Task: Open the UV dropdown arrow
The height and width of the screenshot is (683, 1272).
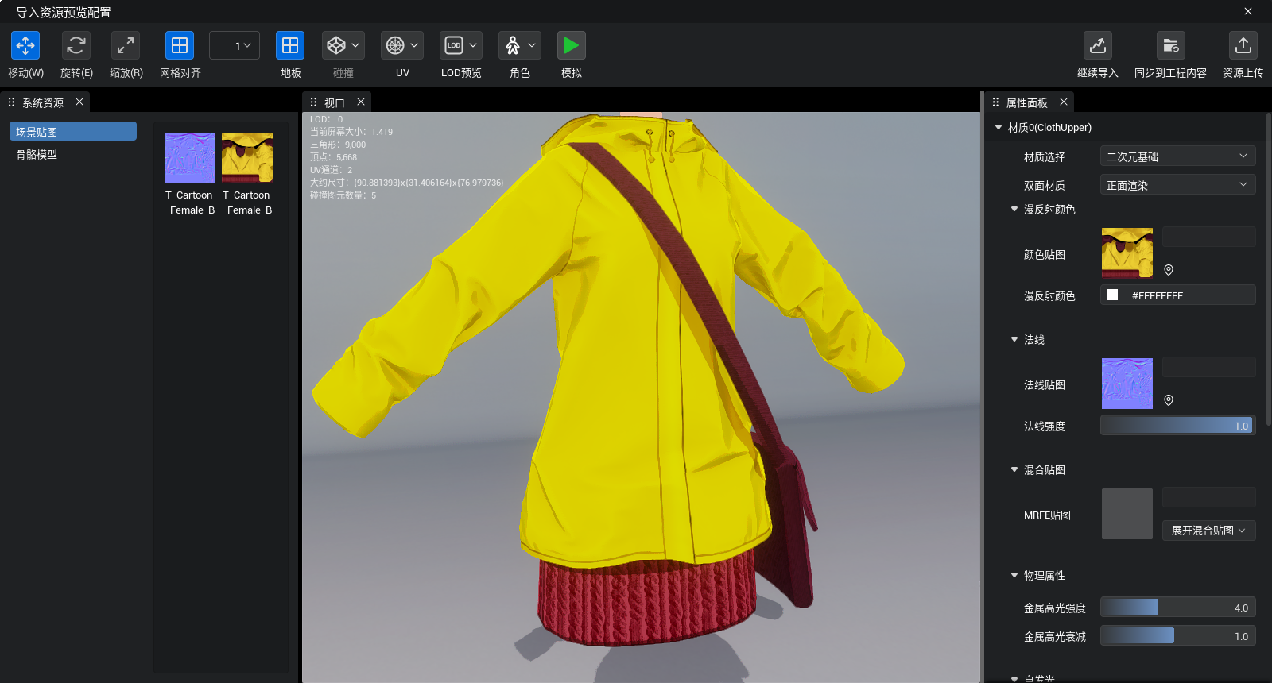Action: (x=414, y=45)
